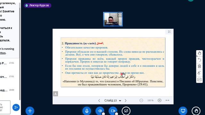The image size is (205, 115).
Task: Zoom out the presentation
Action: coord(141,100)
